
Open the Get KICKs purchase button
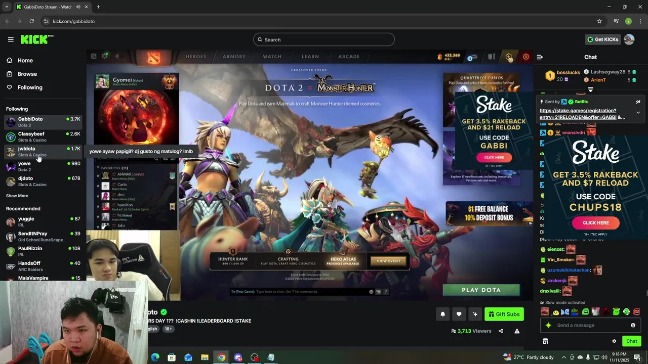(x=602, y=39)
